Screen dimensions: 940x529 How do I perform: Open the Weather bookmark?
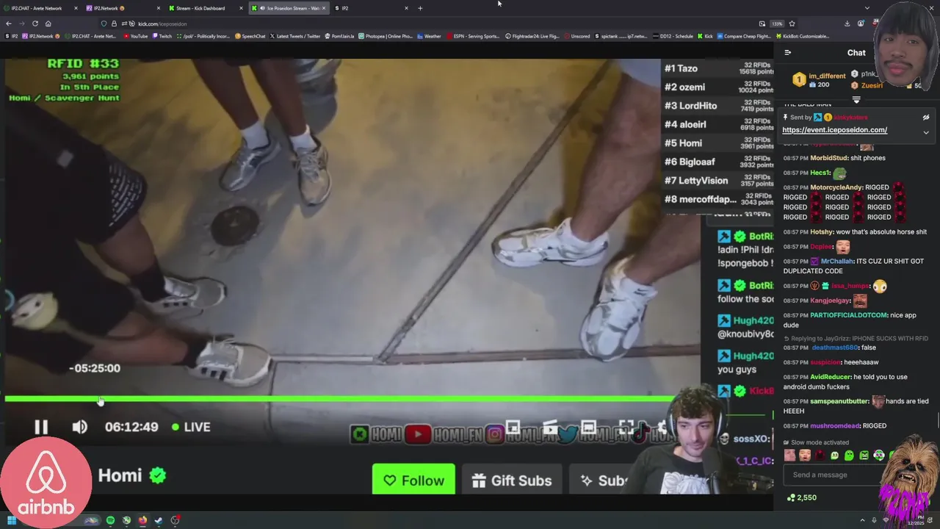(x=429, y=36)
